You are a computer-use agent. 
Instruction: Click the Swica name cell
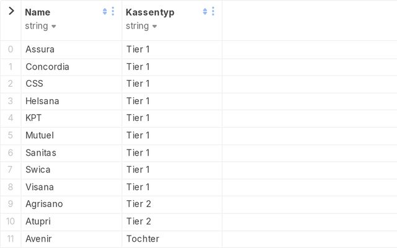38,169
